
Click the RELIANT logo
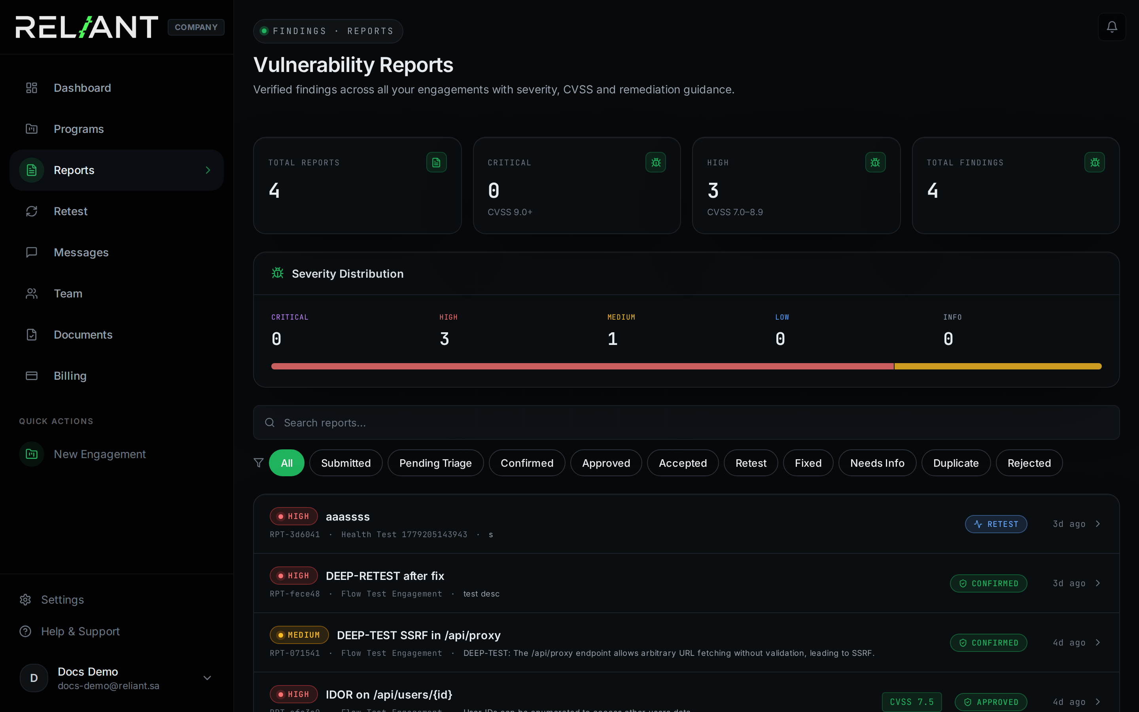click(87, 27)
